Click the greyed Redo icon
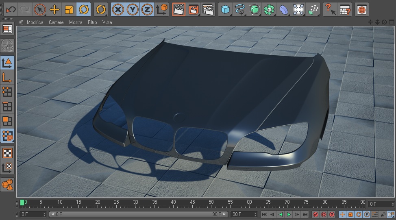Image resolution: width=396 pixels, height=220 pixels. click(25, 10)
